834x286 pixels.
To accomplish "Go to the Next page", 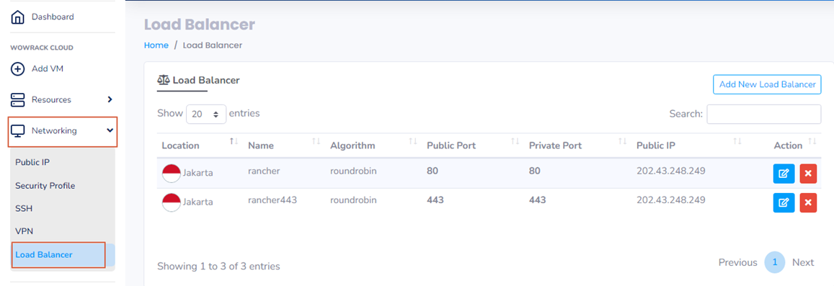I will pyautogui.click(x=802, y=263).
